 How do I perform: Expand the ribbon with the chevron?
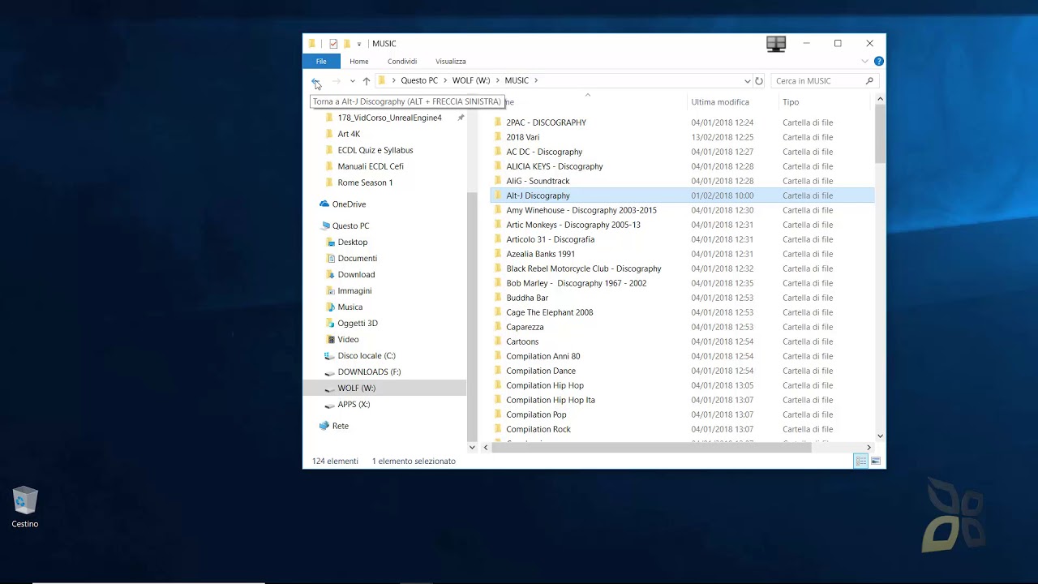(864, 62)
